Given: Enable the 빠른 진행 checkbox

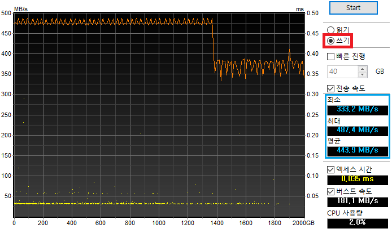Looking at the screenshot, I should click(x=330, y=57).
